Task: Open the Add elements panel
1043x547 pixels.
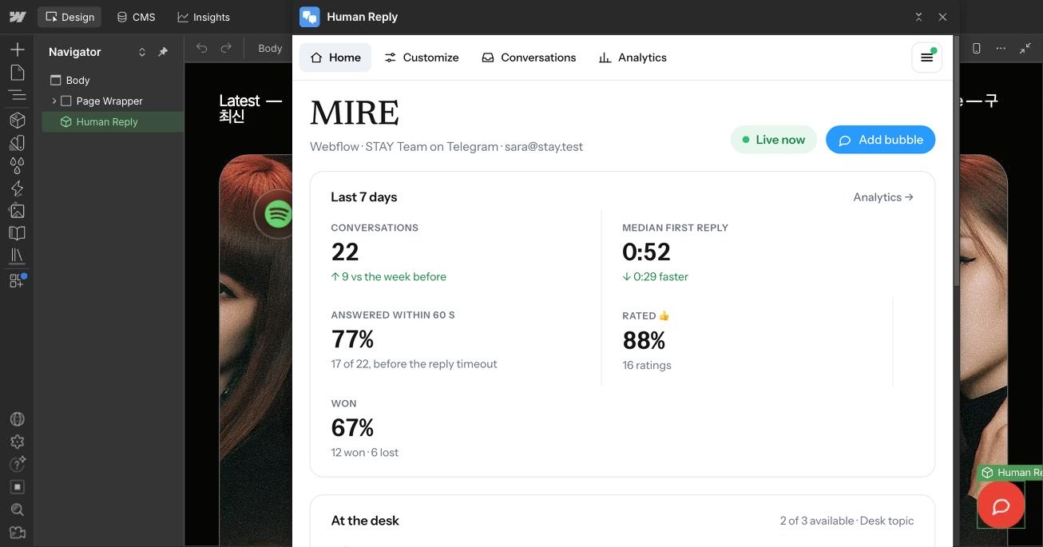Action: pos(17,50)
